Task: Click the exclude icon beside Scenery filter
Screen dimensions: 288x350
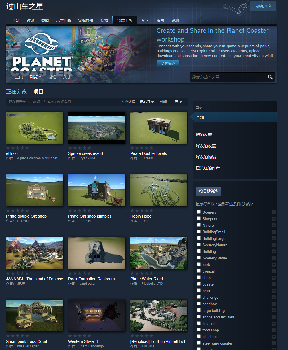Action: click(274, 212)
